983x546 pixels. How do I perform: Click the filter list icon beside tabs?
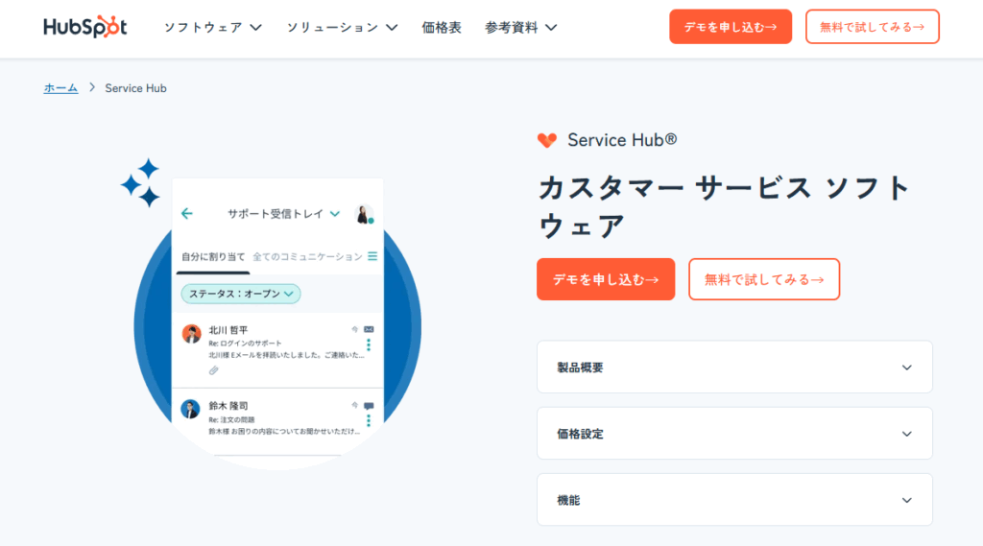372,256
